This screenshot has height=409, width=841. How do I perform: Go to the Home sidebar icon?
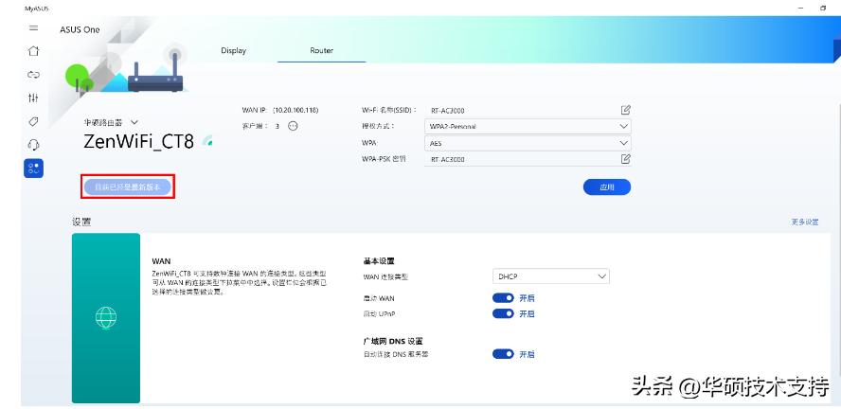(x=33, y=51)
